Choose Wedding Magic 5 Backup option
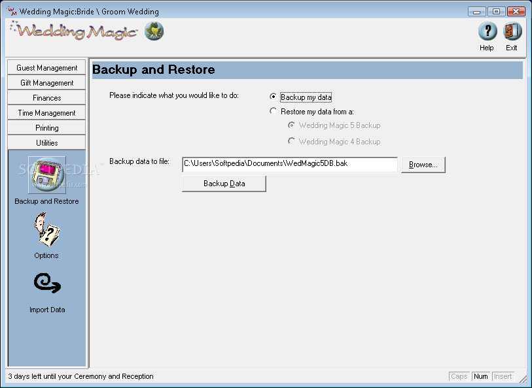The image size is (532, 388). tap(291, 125)
